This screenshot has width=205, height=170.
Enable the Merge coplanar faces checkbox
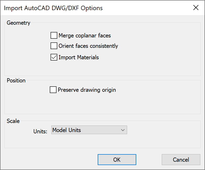[x=54, y=35]
